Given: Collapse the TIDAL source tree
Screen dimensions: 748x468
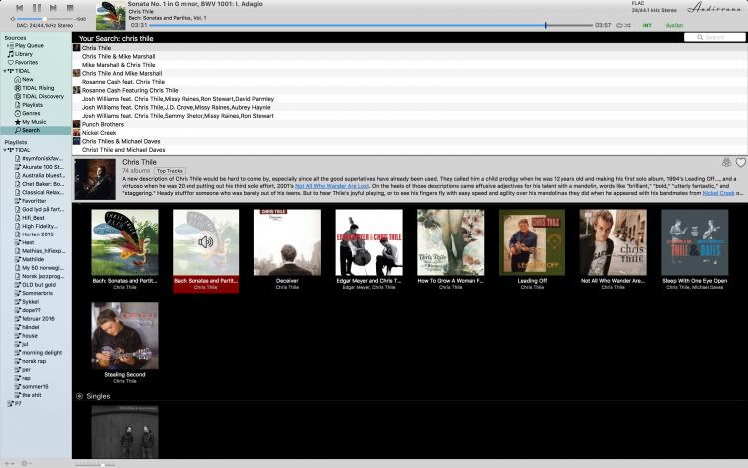Looking at the screenshot, I should (5, 71).
